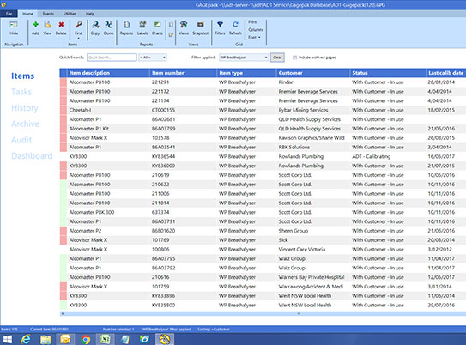Open the Views tool

[x=184, y=28]
